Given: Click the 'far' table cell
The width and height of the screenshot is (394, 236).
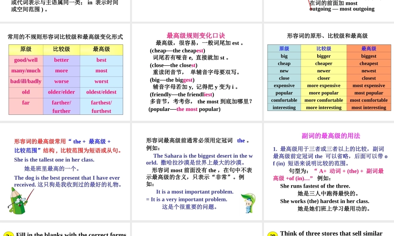Looking at the screenshot, I should click(x=26, y=106).
